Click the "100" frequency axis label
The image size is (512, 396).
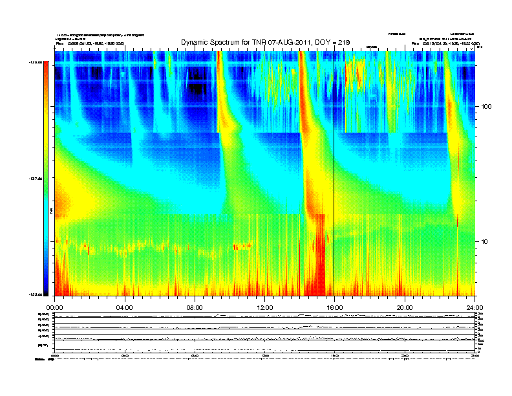point(487,107)
